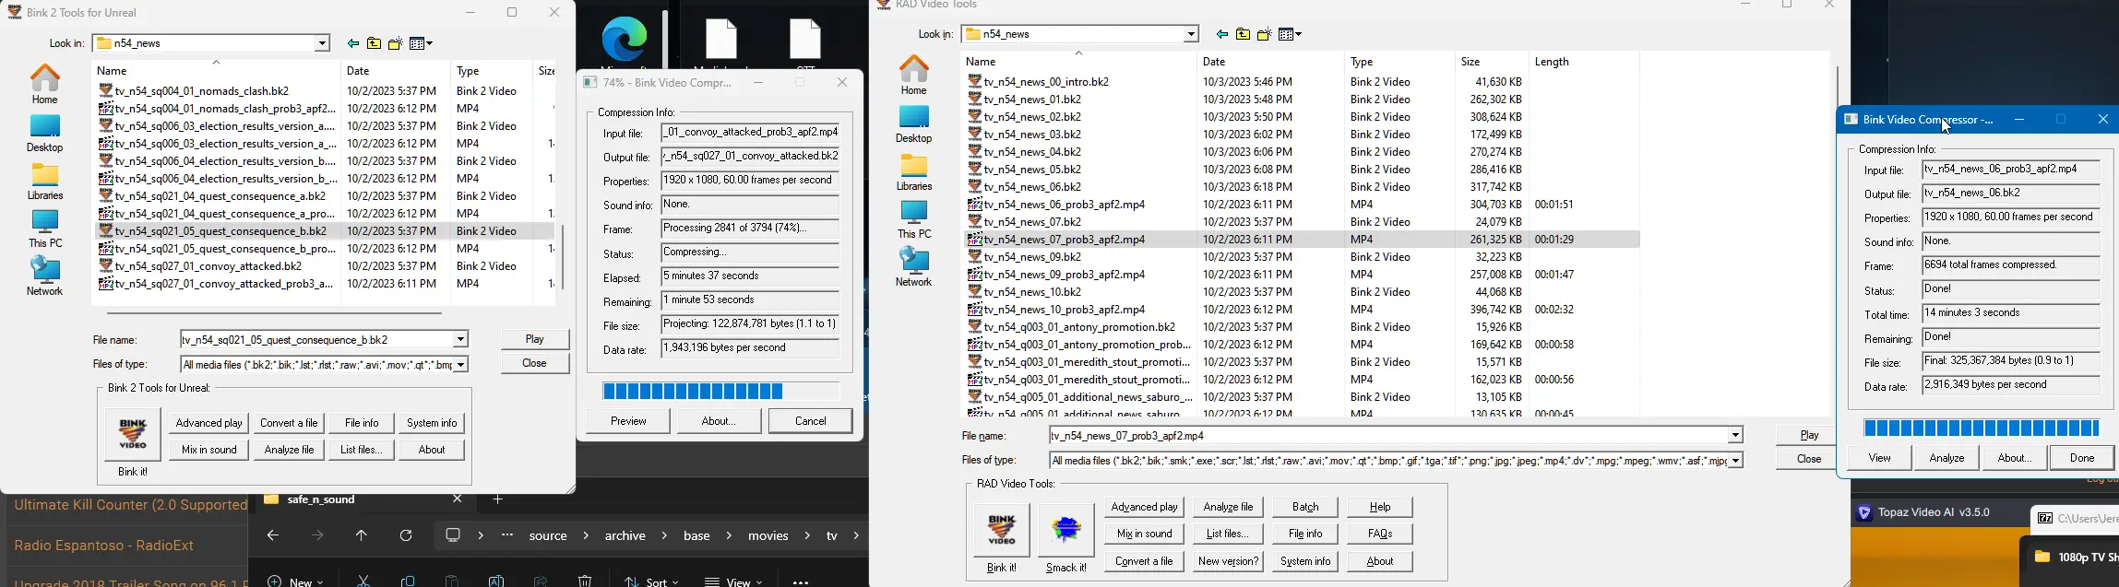The height and width of the screenshot is (587, 2119).
Task: Click refresh icon in File Explorer
Action: pyautogui.click(x=406, y=536)
